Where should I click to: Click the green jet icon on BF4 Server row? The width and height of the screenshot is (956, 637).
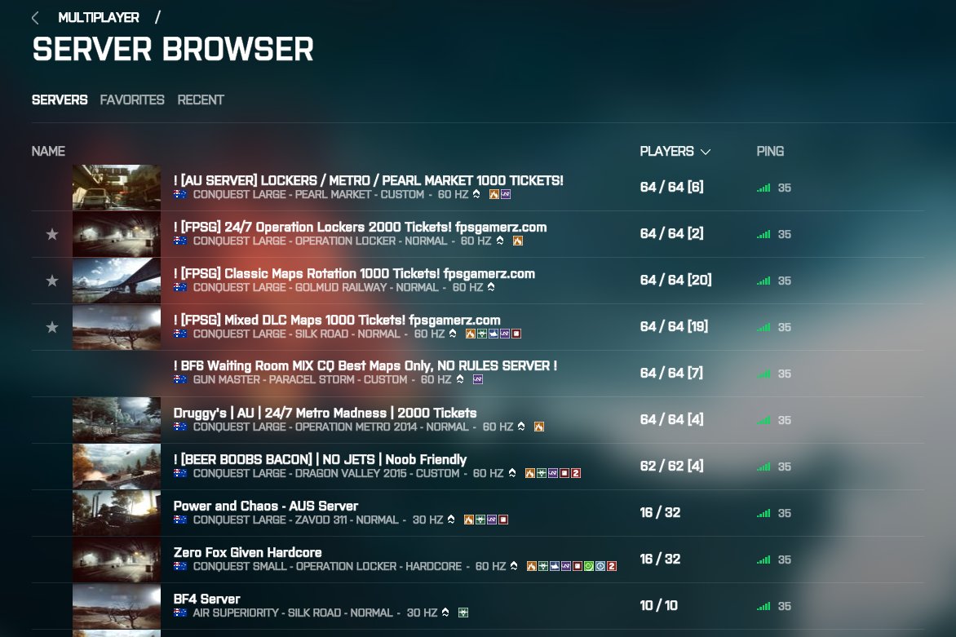463,613
